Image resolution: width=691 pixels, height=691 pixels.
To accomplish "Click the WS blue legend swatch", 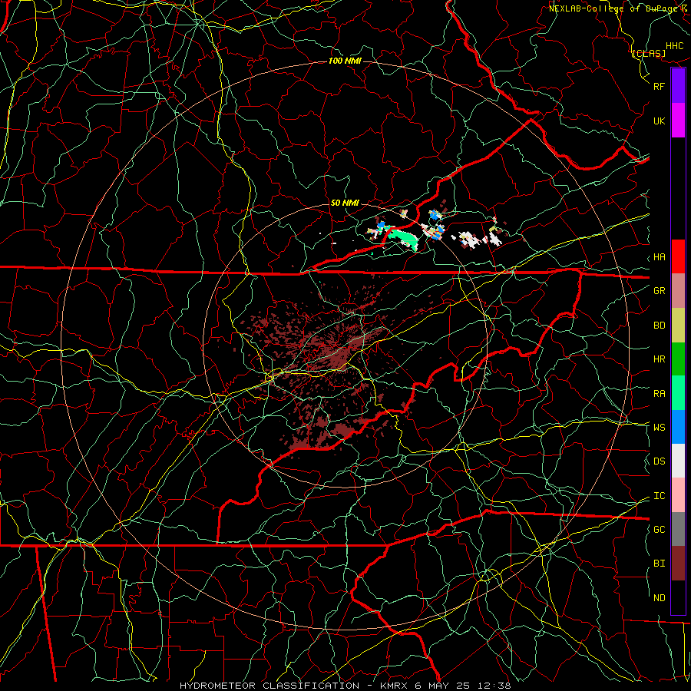I will tap(678, 427).
